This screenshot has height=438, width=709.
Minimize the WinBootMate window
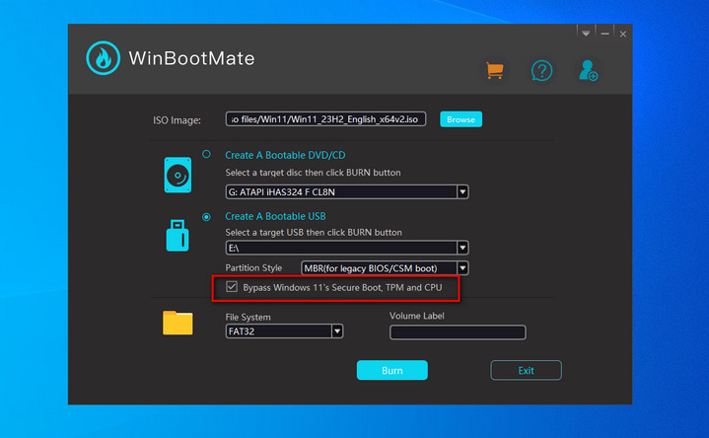pyautogui.click(x=605, y=34)
